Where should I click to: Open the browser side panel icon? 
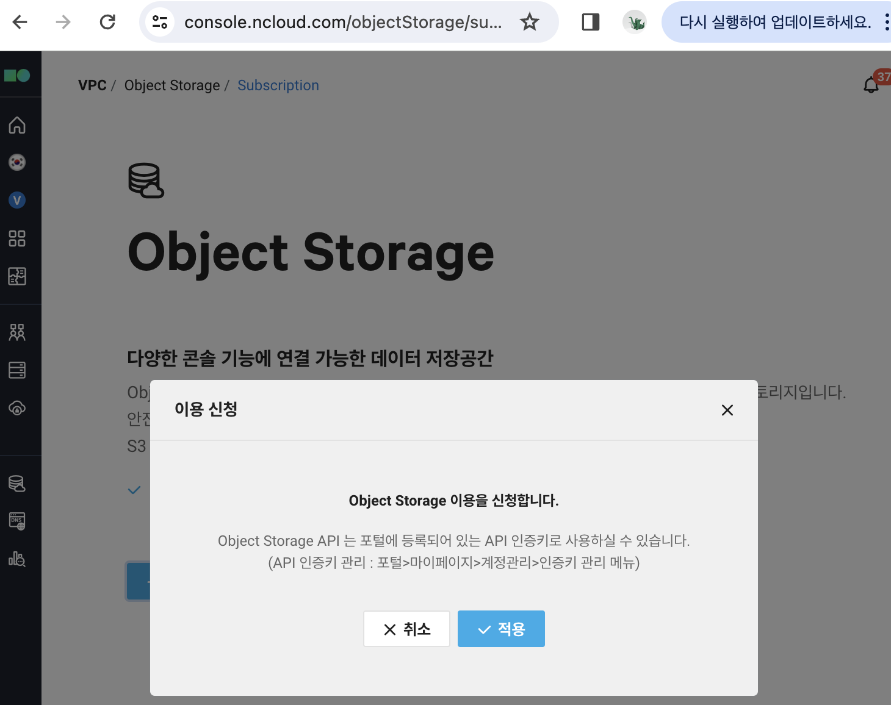click(591, 23)
